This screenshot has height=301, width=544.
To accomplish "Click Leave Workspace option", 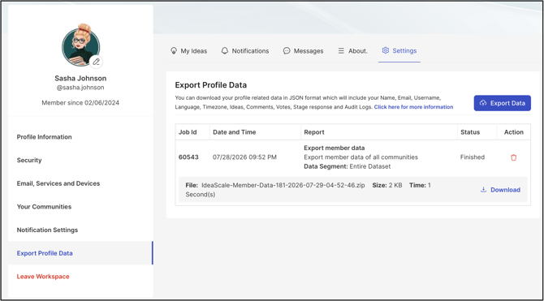I will pyautogui.click(x=43, y=277).
